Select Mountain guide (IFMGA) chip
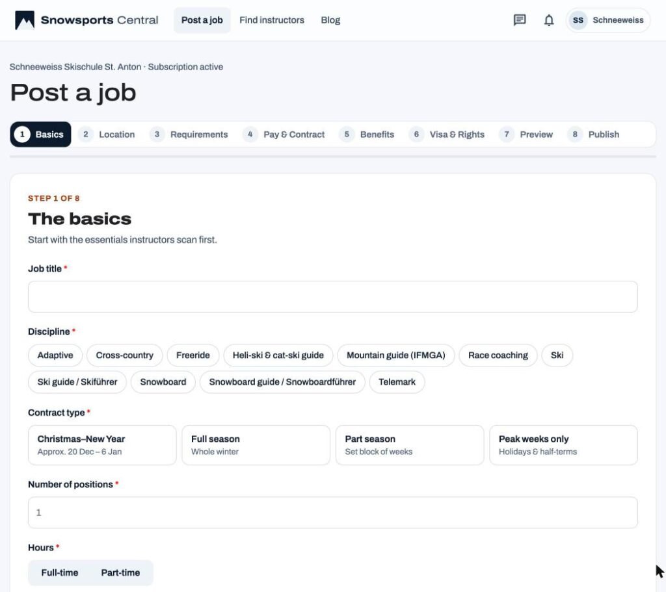The image size is (666, 592). (x=396, y=355)
